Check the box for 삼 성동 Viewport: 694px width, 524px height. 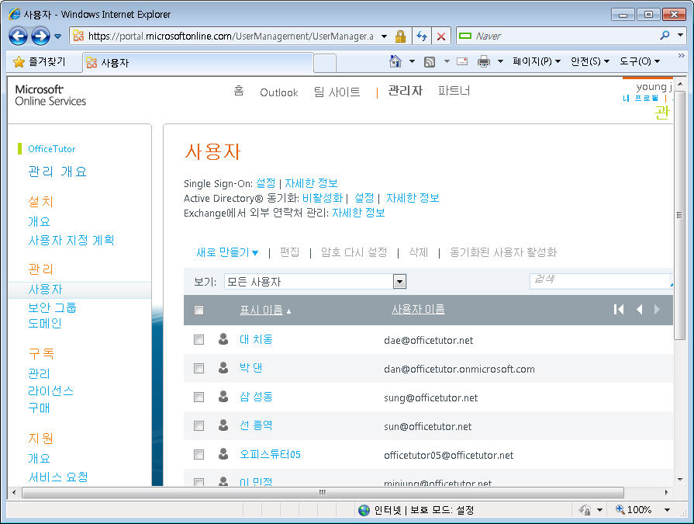click(199, 397)
